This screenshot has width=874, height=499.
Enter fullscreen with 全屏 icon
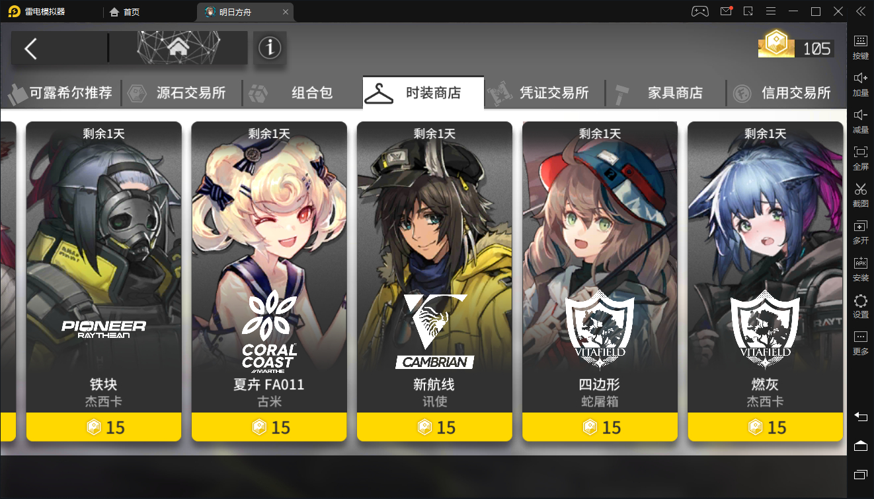coord(860,158)
